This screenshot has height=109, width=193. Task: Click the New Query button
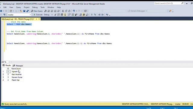(x=37, y=11)
